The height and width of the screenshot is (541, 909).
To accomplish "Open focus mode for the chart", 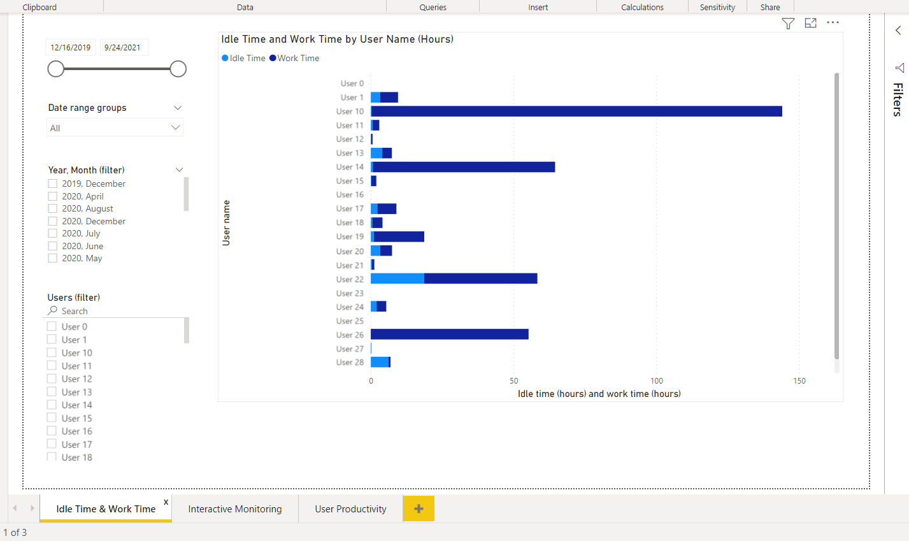I will tap(810, 23).
